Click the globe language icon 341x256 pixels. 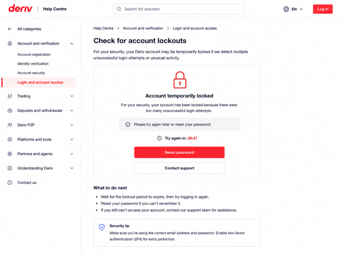(x=286, y=9)
